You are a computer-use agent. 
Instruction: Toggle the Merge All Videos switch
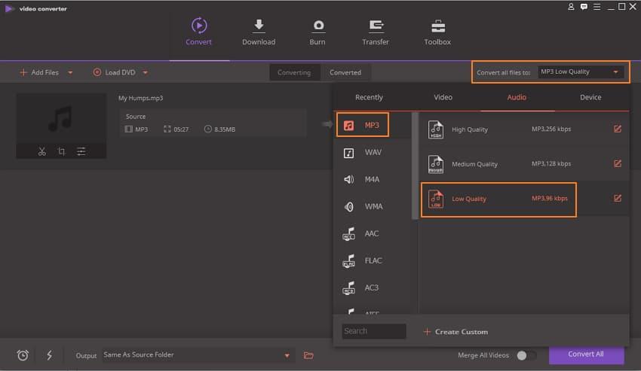[526, 355]
